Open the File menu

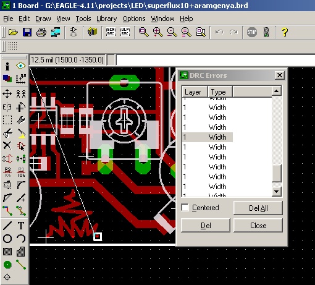(x=8, y=19)
